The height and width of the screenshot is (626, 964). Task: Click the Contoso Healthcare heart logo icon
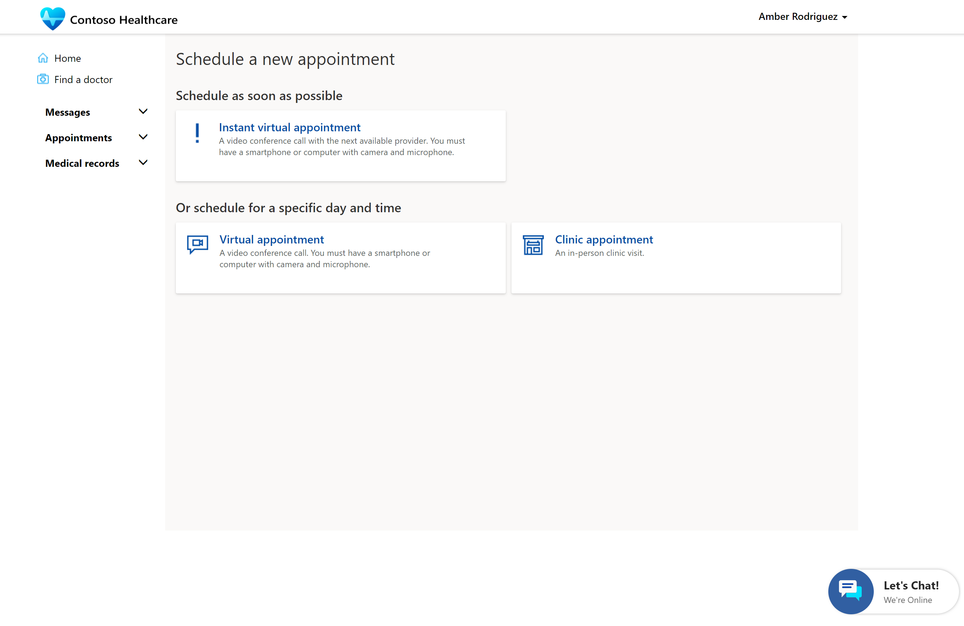[53, 19]
